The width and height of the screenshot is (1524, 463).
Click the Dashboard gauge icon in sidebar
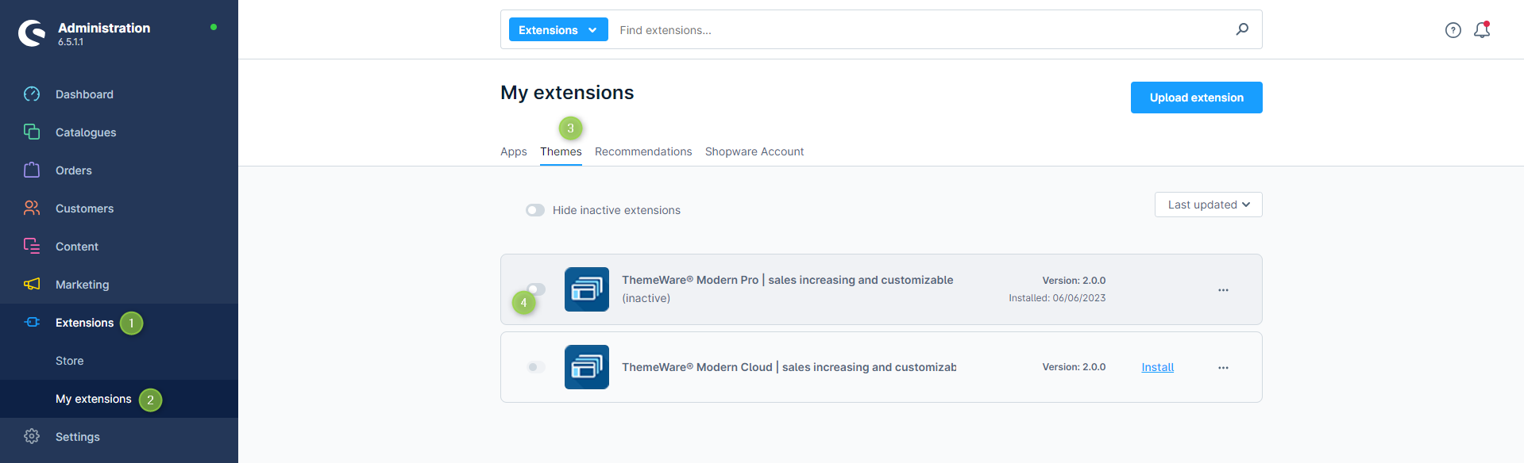[32, 94]
